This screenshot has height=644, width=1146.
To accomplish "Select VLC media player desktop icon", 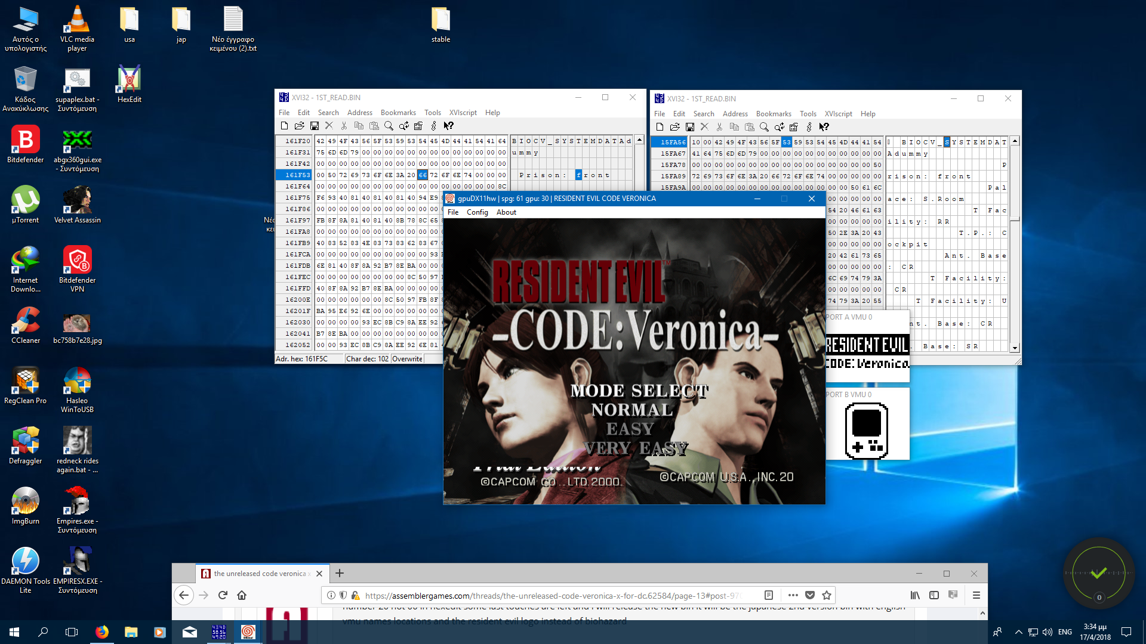I will [77, 29].
